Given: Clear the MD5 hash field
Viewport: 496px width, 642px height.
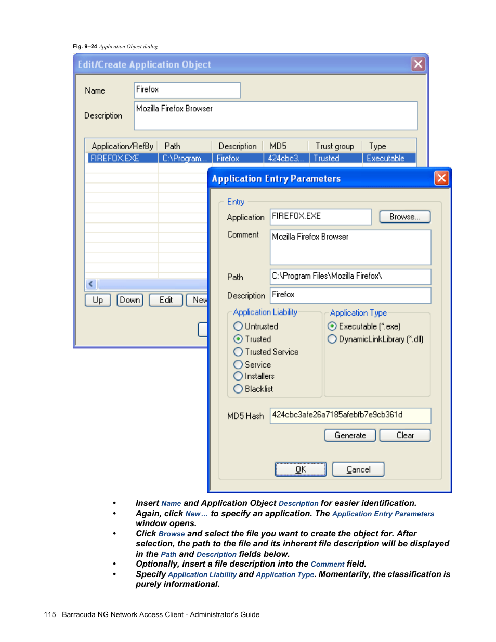Looking at the screenshot, I should pos(405,435).
